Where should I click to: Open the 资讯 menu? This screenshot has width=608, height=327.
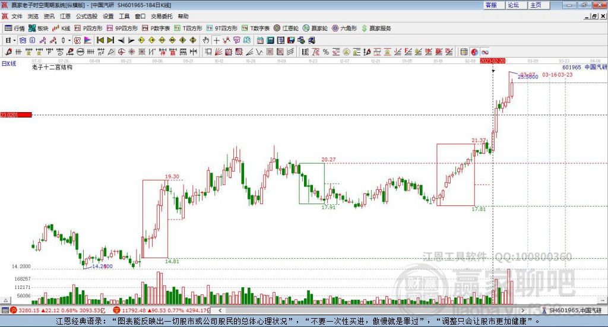(49, 16)
